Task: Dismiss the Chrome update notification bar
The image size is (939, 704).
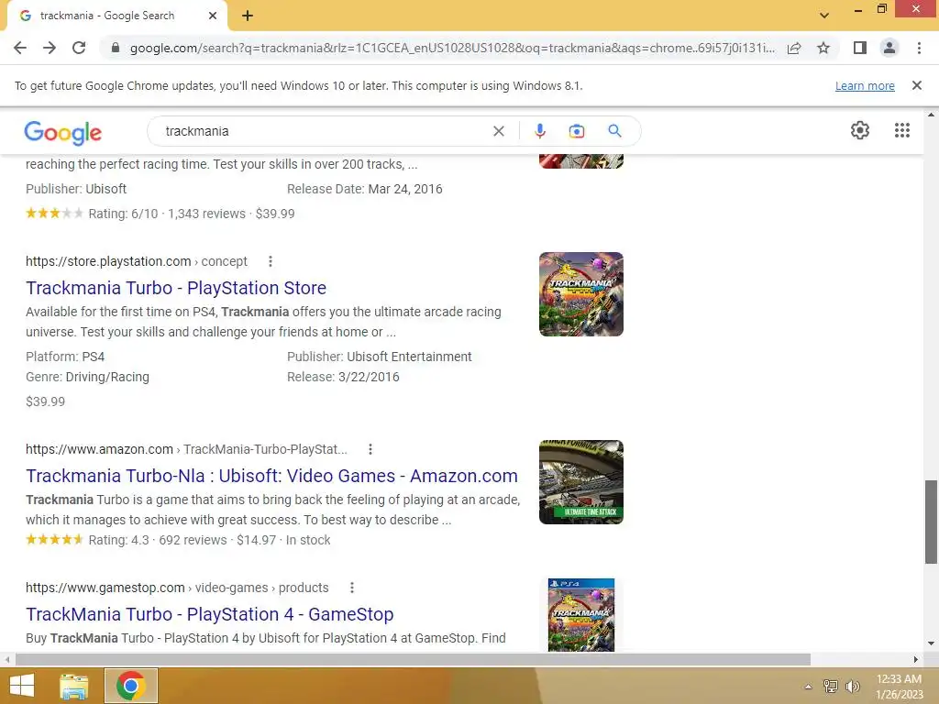Action: tap(917, 85)
